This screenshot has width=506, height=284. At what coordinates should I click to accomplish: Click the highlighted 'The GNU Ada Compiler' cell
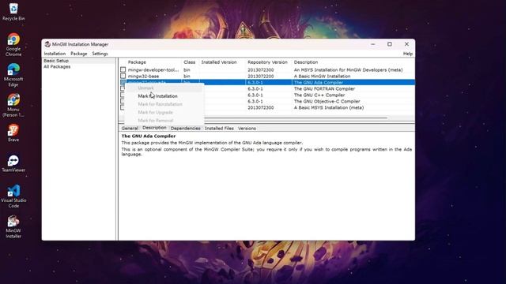coord(318,82)
